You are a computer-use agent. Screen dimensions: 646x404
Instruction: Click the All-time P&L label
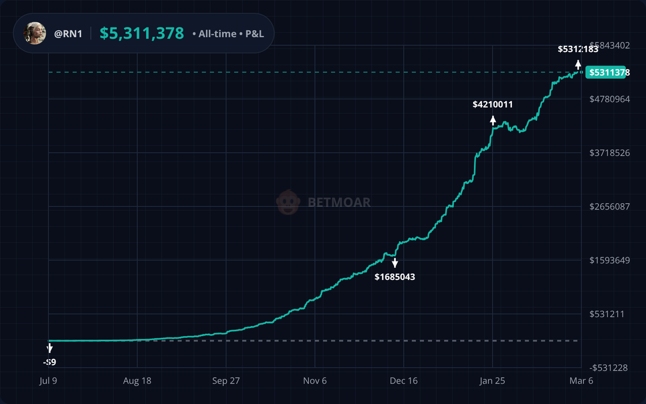(227, 34)
